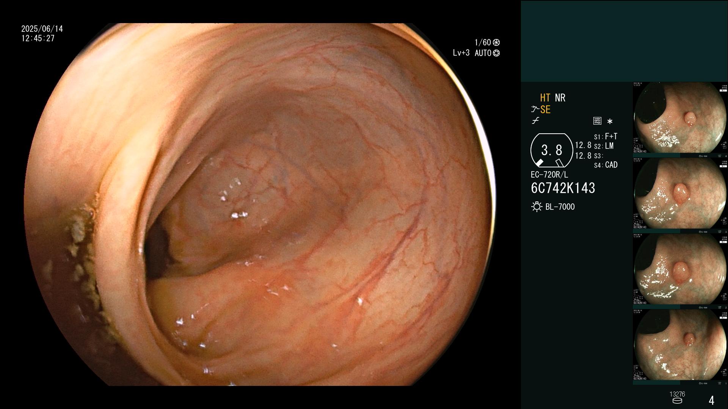Click the upper 12.8 value beside S2

click(x=583, y=145)
